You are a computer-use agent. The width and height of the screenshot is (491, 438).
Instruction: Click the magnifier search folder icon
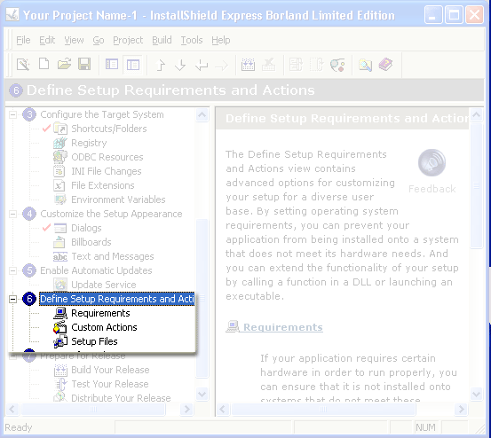tap(365, 65)
